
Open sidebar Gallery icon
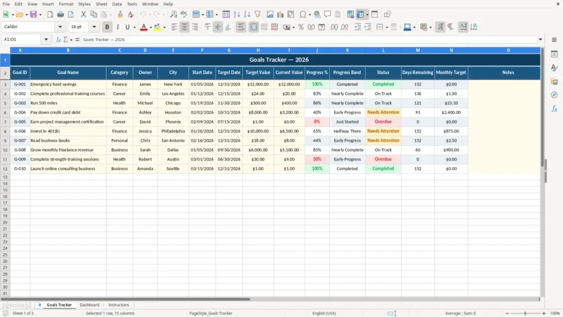pos(554,81)
